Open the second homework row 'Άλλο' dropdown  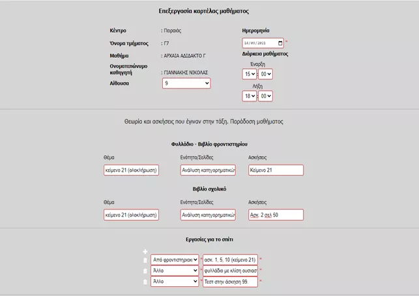click(x=174, y=271)
